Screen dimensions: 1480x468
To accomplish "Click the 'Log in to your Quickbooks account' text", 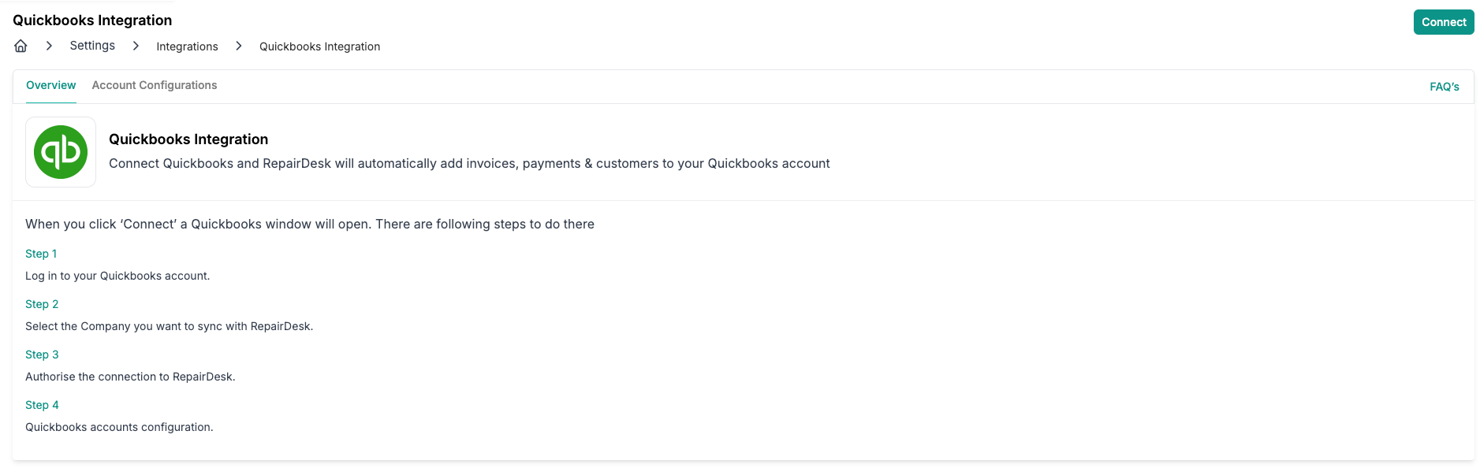I will point(117,276).
